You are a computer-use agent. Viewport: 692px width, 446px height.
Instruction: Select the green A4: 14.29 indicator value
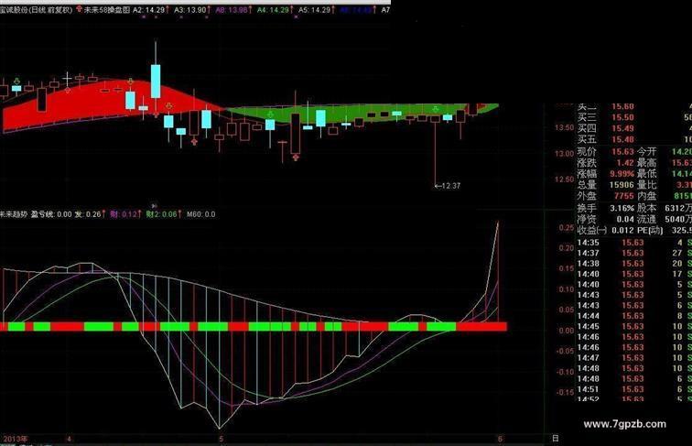[x=273, y=9]
